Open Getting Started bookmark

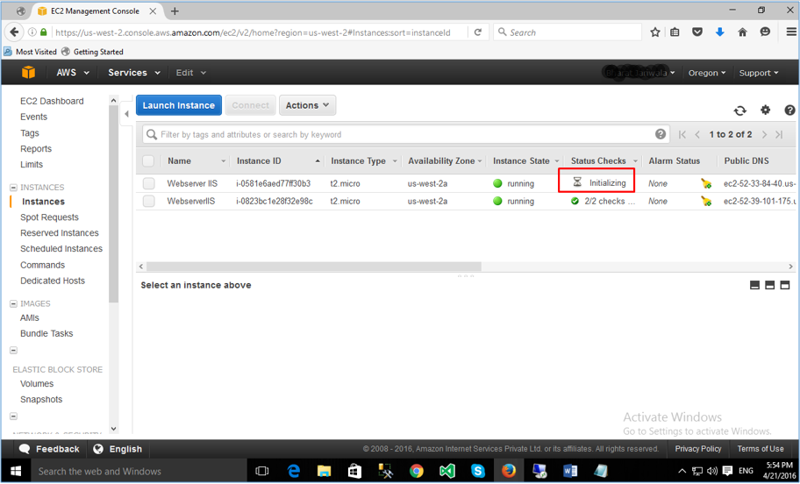tap(92, 52)
